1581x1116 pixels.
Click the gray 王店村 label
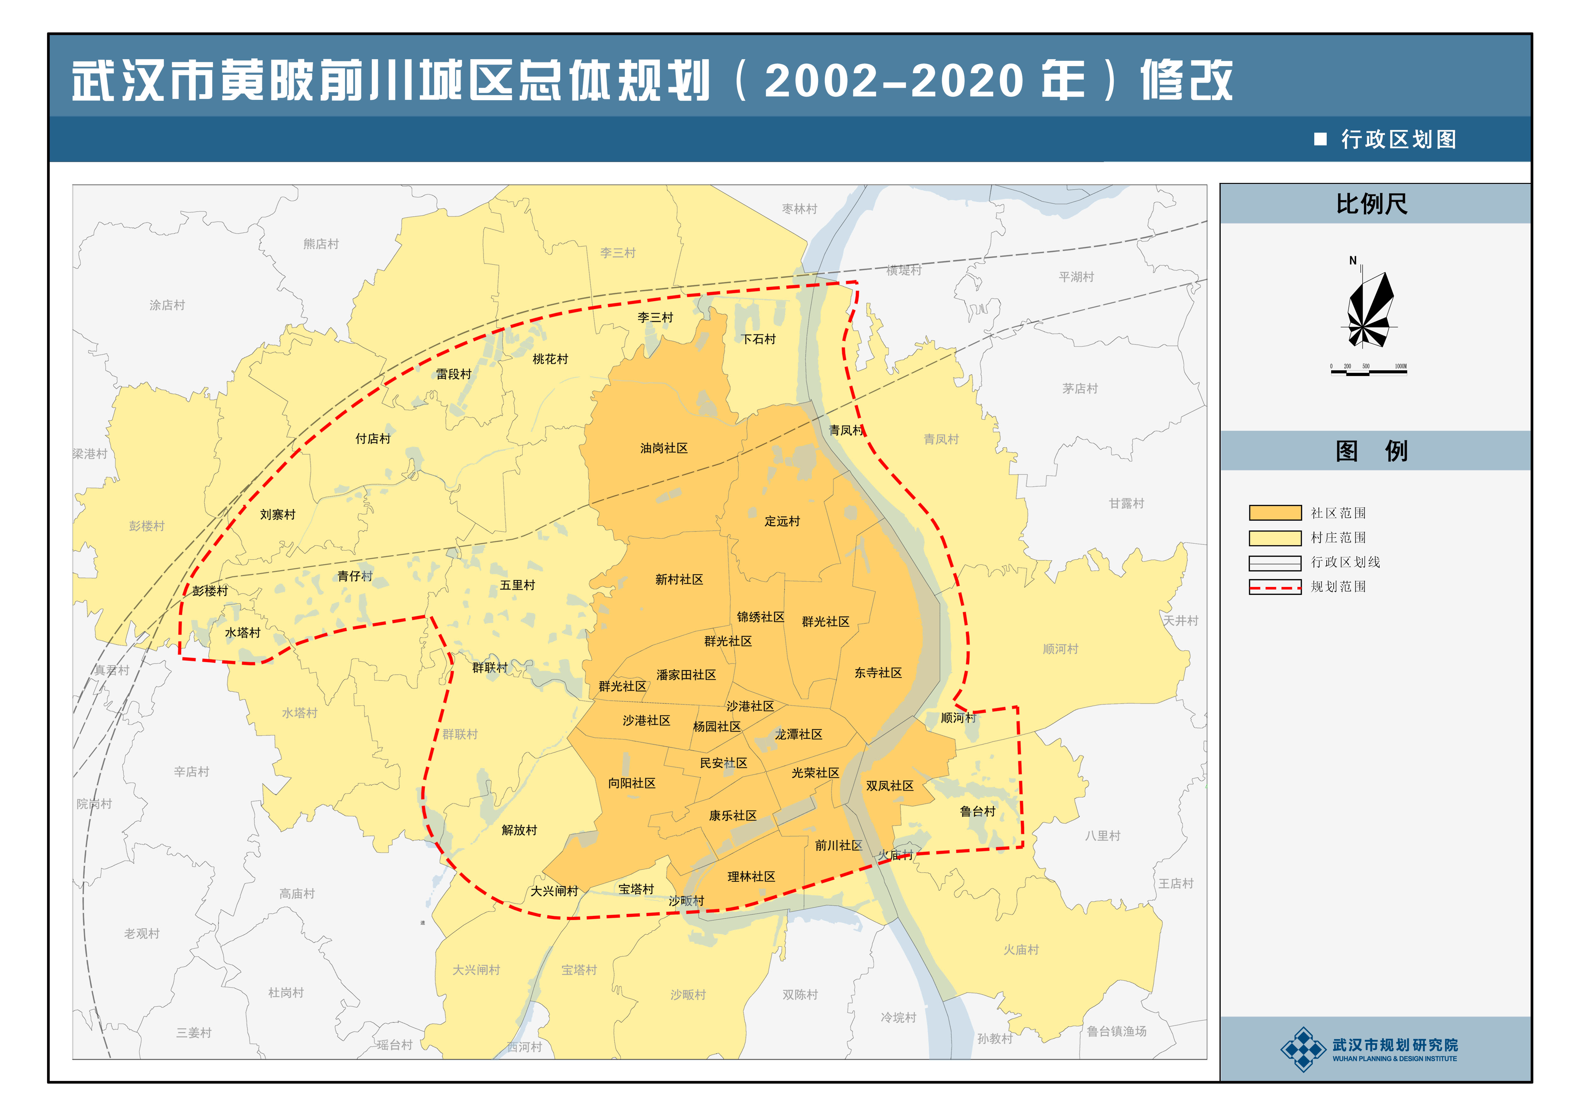click(1175, 883)
